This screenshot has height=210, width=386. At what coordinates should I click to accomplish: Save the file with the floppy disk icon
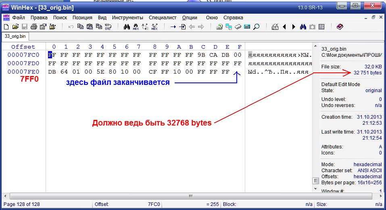click(x=25, y=27)
